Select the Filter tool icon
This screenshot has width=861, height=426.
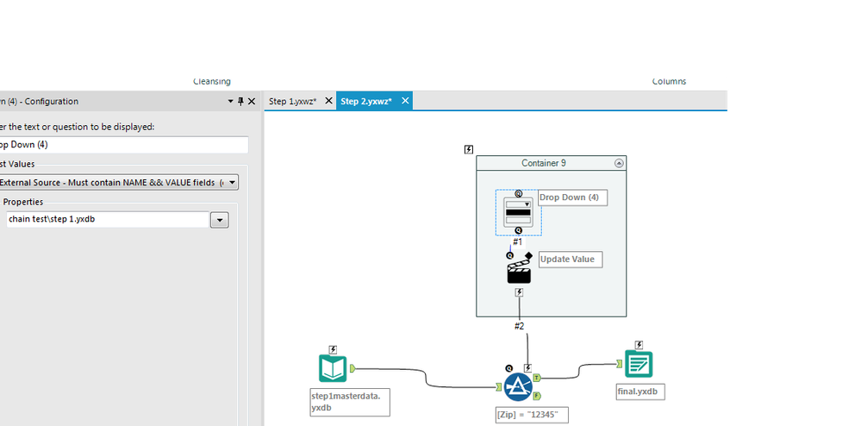point(518,387)
